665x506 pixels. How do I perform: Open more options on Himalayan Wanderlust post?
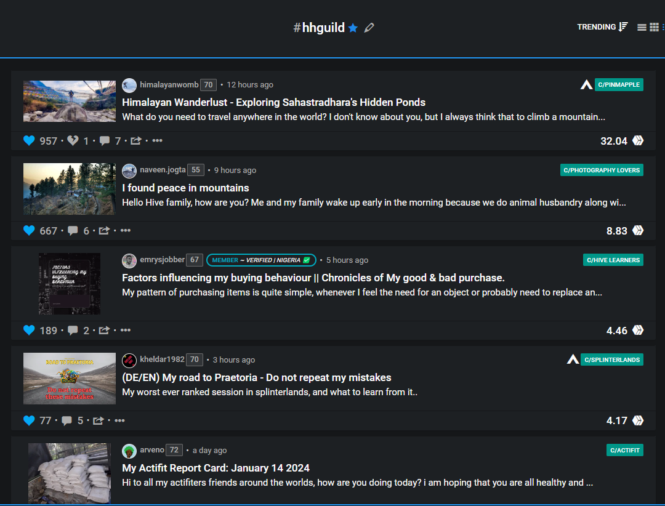158,140
